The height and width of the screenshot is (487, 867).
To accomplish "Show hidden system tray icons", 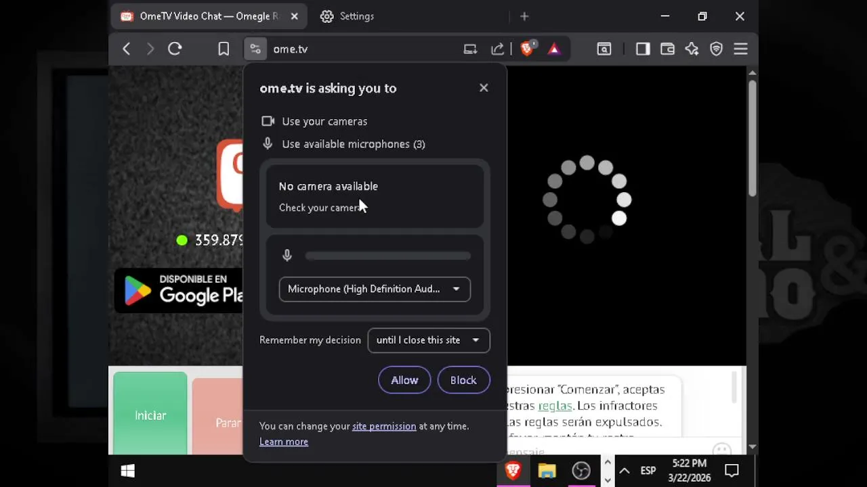I will 625,471.
